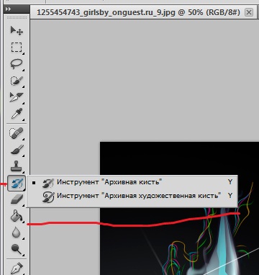Pick the Quick Selection tool
The width and height of the screenshot is (259, 275).
point(17,81)
